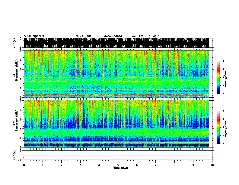
Task: Select the "start UT = 0 : 40: 1" text
Action: (146, 36)
